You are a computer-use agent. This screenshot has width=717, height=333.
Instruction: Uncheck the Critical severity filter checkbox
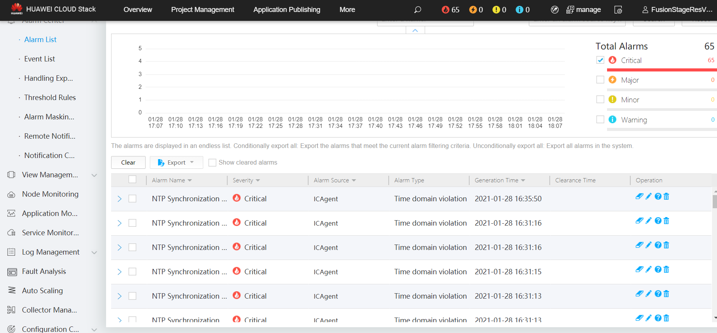click(600, 60)
